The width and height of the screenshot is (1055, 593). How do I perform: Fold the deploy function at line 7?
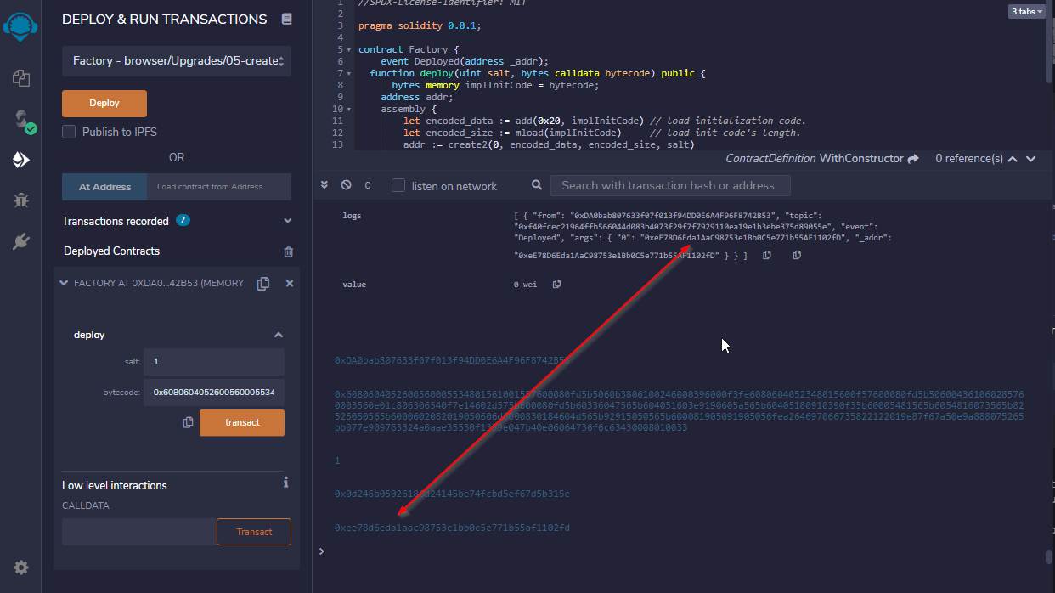(x=349, y=74)
